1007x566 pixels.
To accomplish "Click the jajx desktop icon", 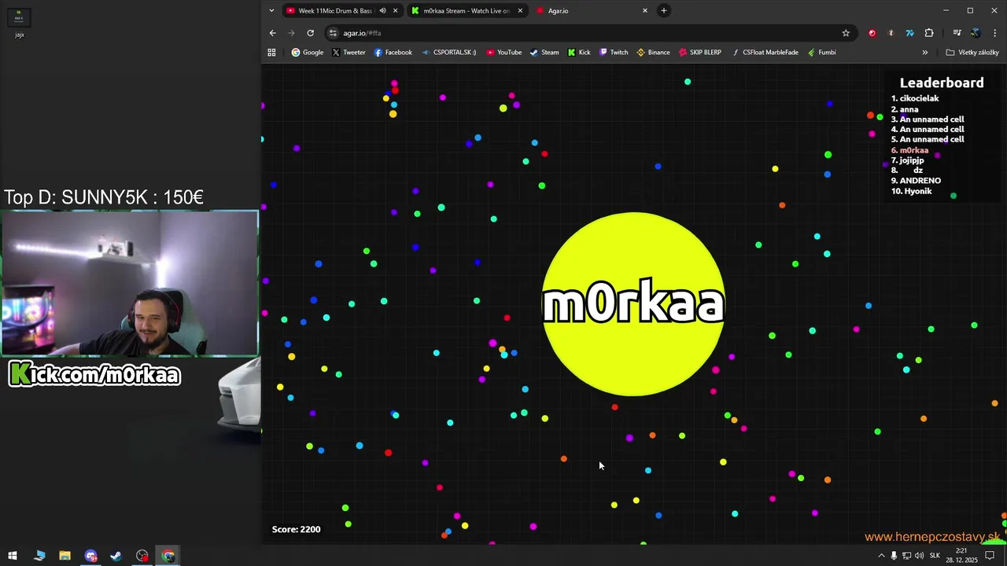I will pos(19,22).
